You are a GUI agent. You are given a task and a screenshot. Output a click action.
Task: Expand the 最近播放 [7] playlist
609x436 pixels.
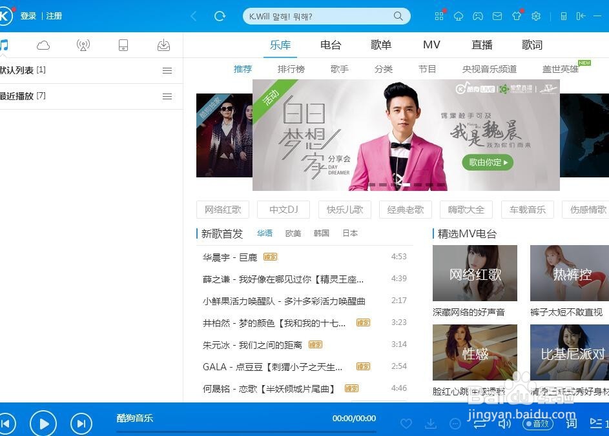click(x=91, y=97)
